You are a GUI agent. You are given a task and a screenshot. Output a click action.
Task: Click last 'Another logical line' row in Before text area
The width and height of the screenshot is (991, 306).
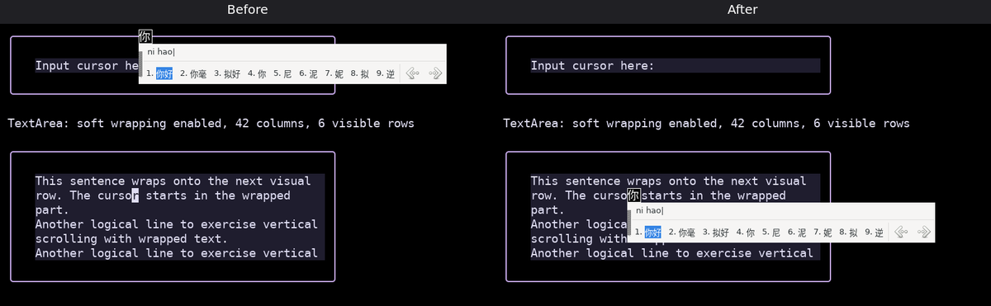click(x=176, y=253)
